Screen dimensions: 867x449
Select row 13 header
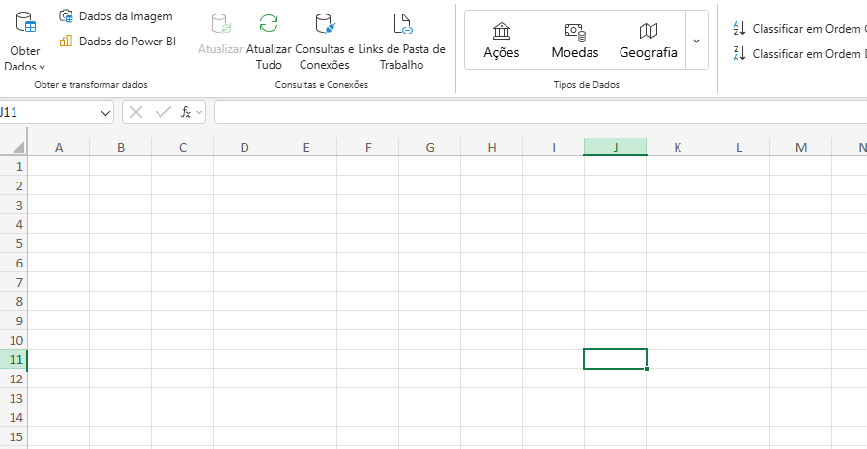[14, 398]
